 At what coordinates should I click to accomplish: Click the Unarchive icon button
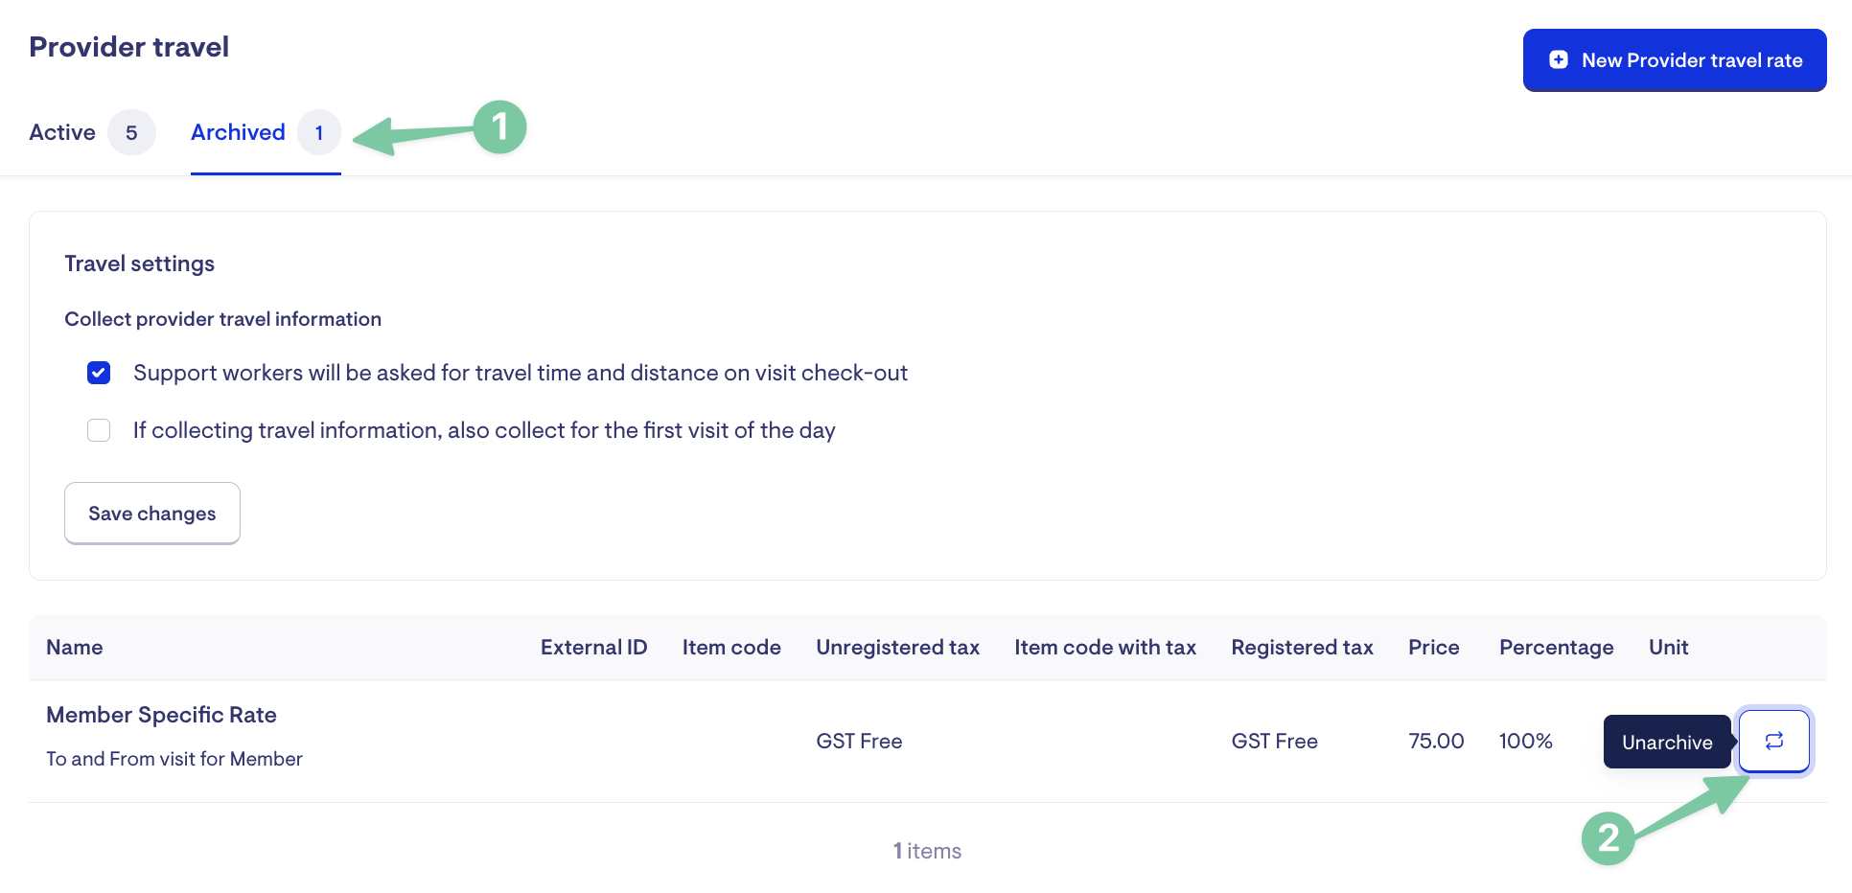(1773, 741)
